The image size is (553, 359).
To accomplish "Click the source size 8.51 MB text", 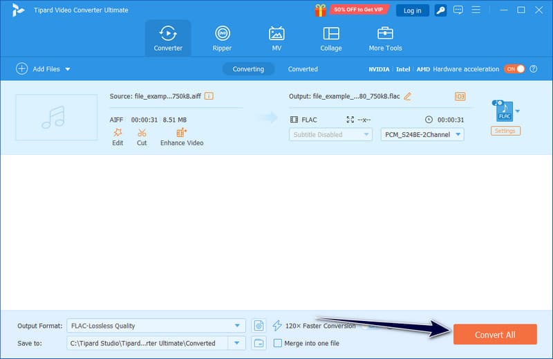I will point(175,120).
